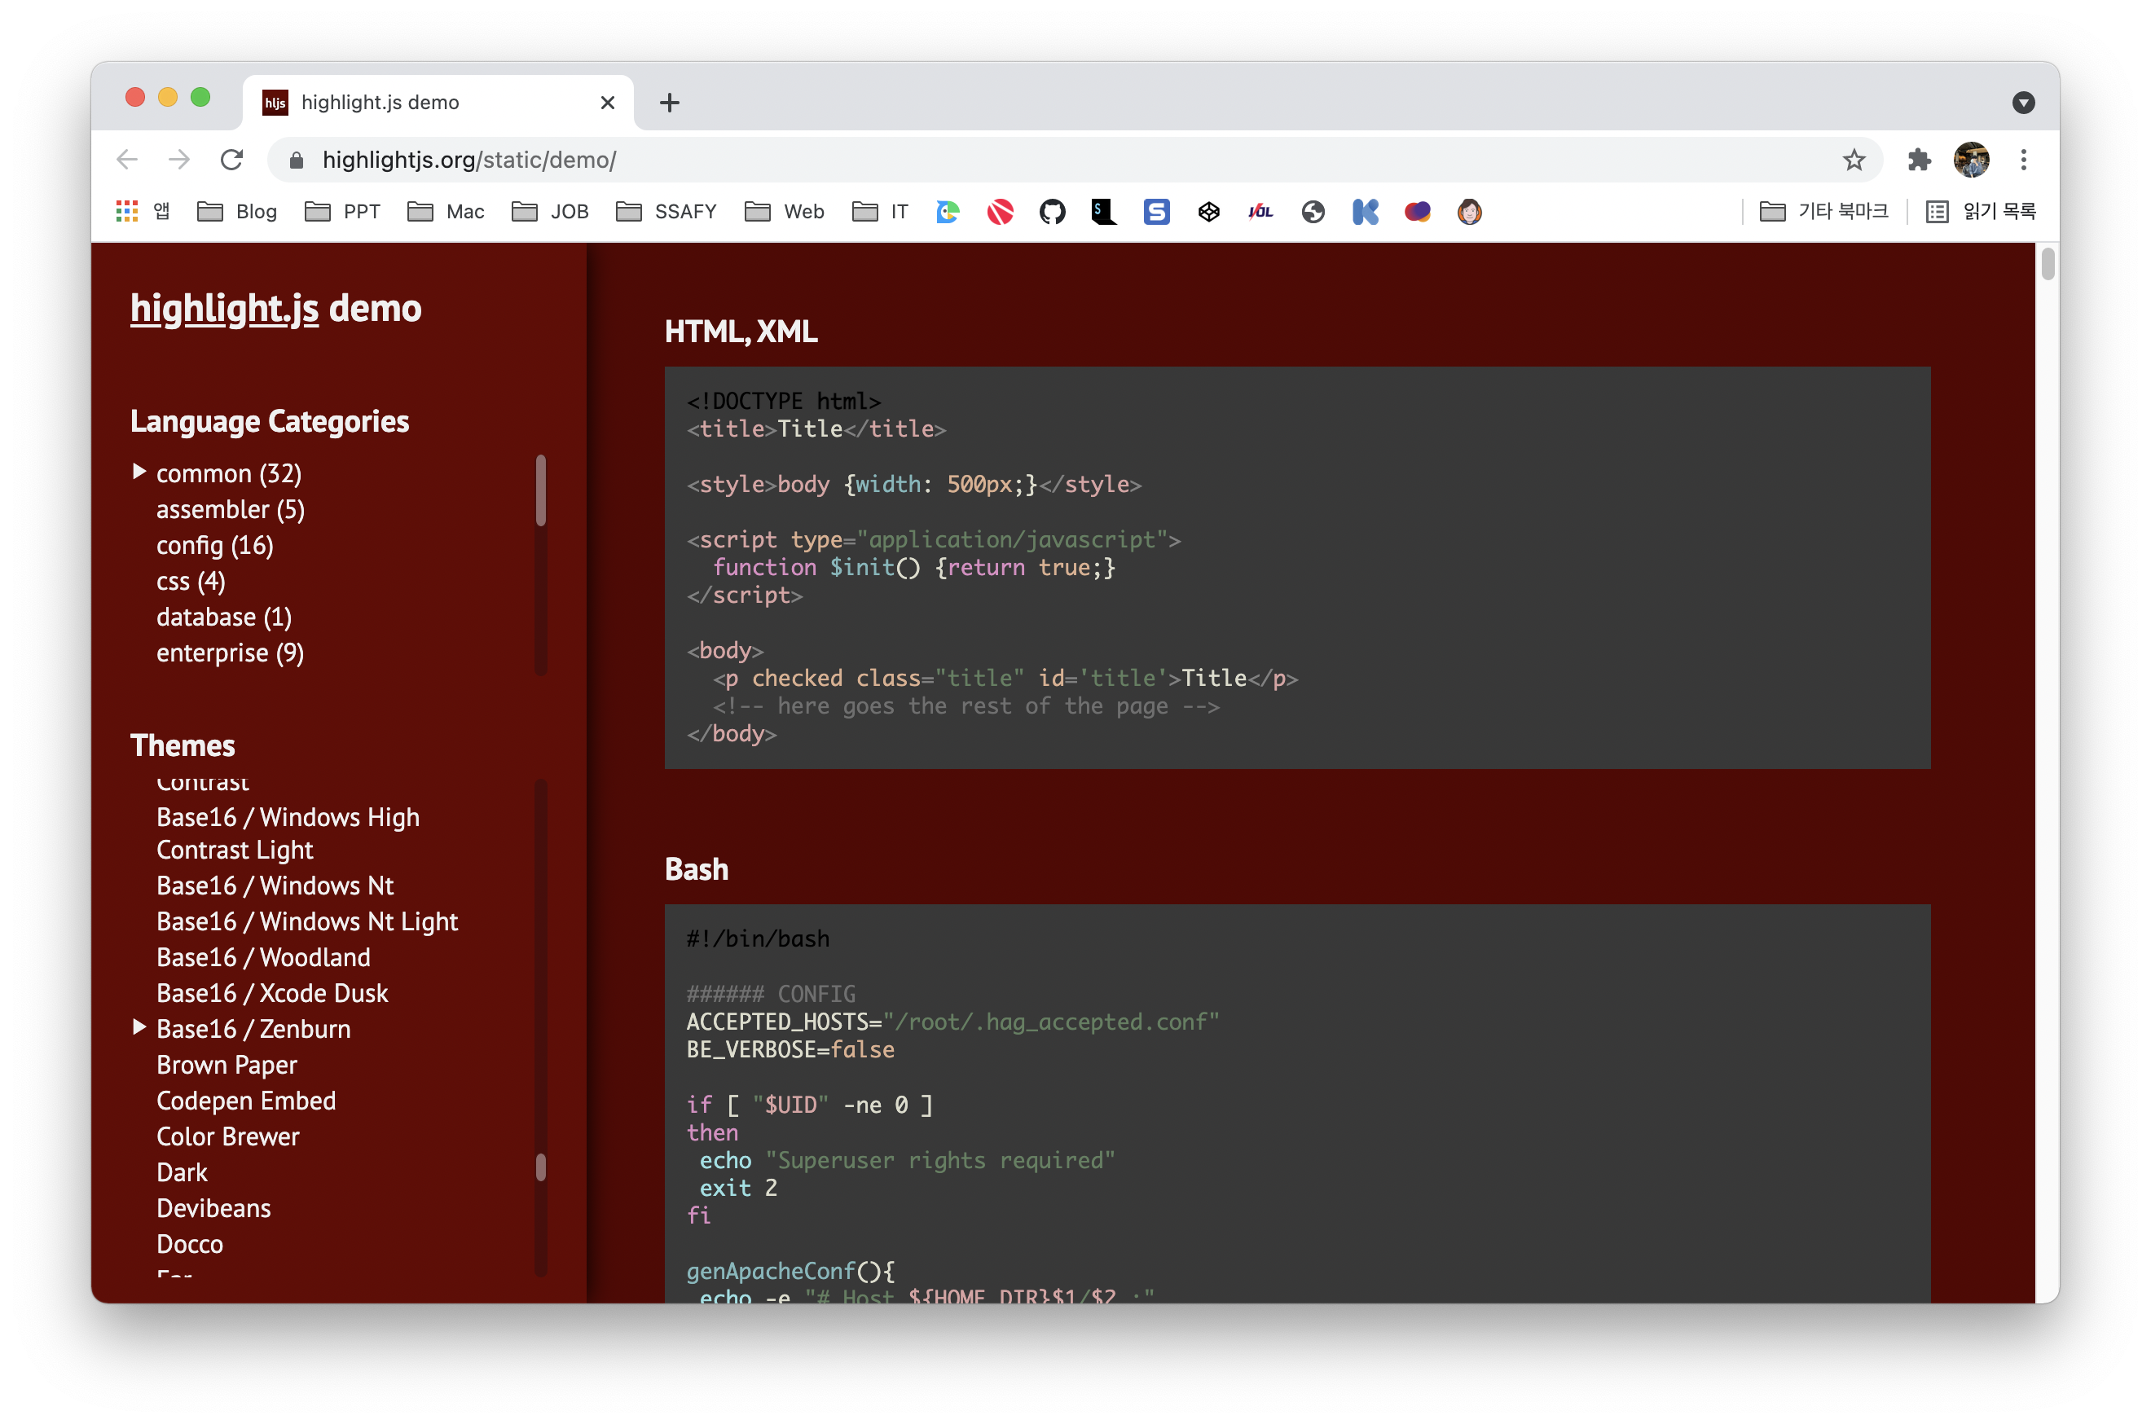Choose the common (32) language category
Image resolution: width=2151 pixels, height=1424 pixels.
[x=228, y=473]
